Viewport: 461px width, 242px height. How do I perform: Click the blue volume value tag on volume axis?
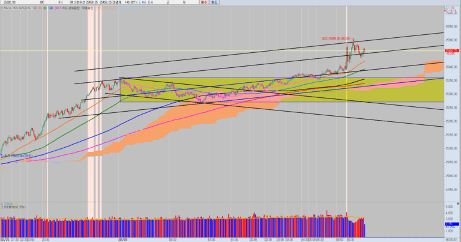coord(452,224)
